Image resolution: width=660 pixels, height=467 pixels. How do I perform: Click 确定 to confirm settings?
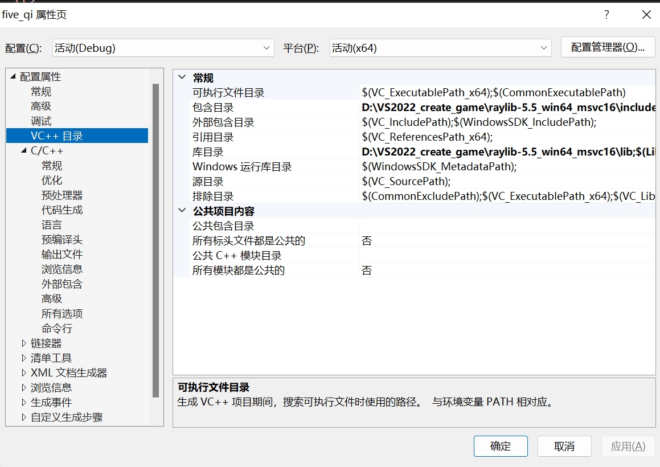(x=501, y=446)
